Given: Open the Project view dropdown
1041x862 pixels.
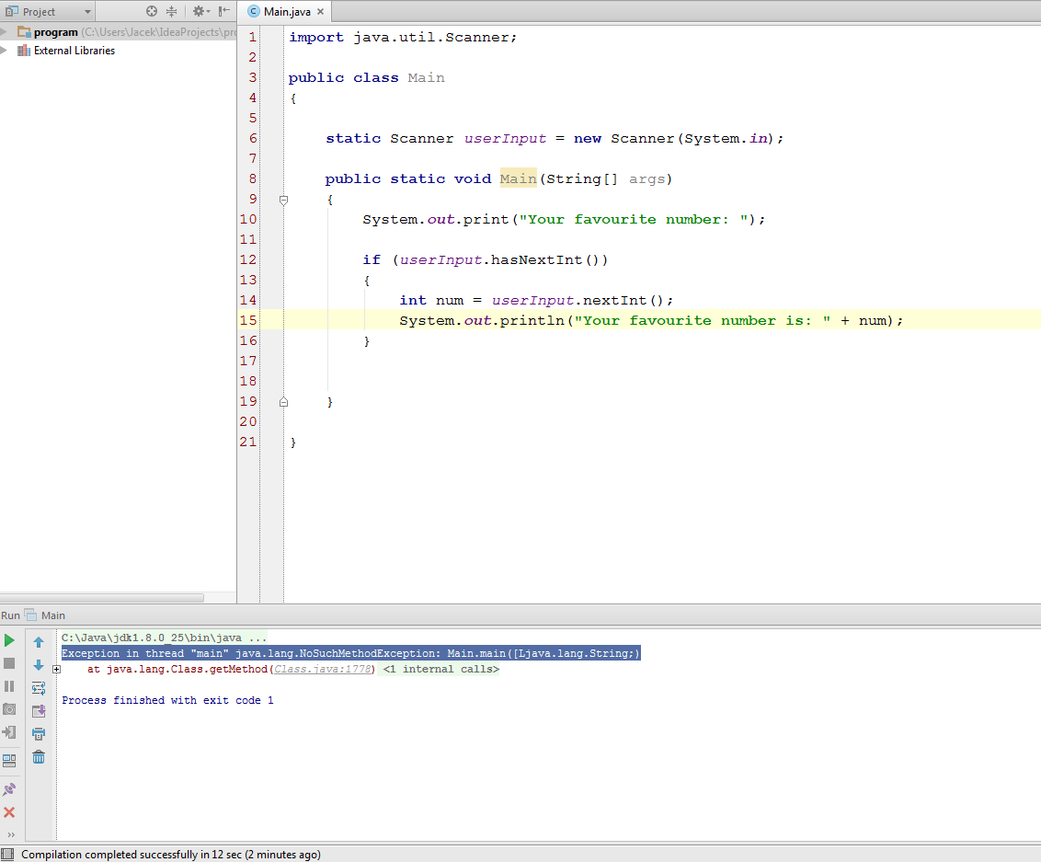Looking at the screenshot, I should (x=87, y=12).
